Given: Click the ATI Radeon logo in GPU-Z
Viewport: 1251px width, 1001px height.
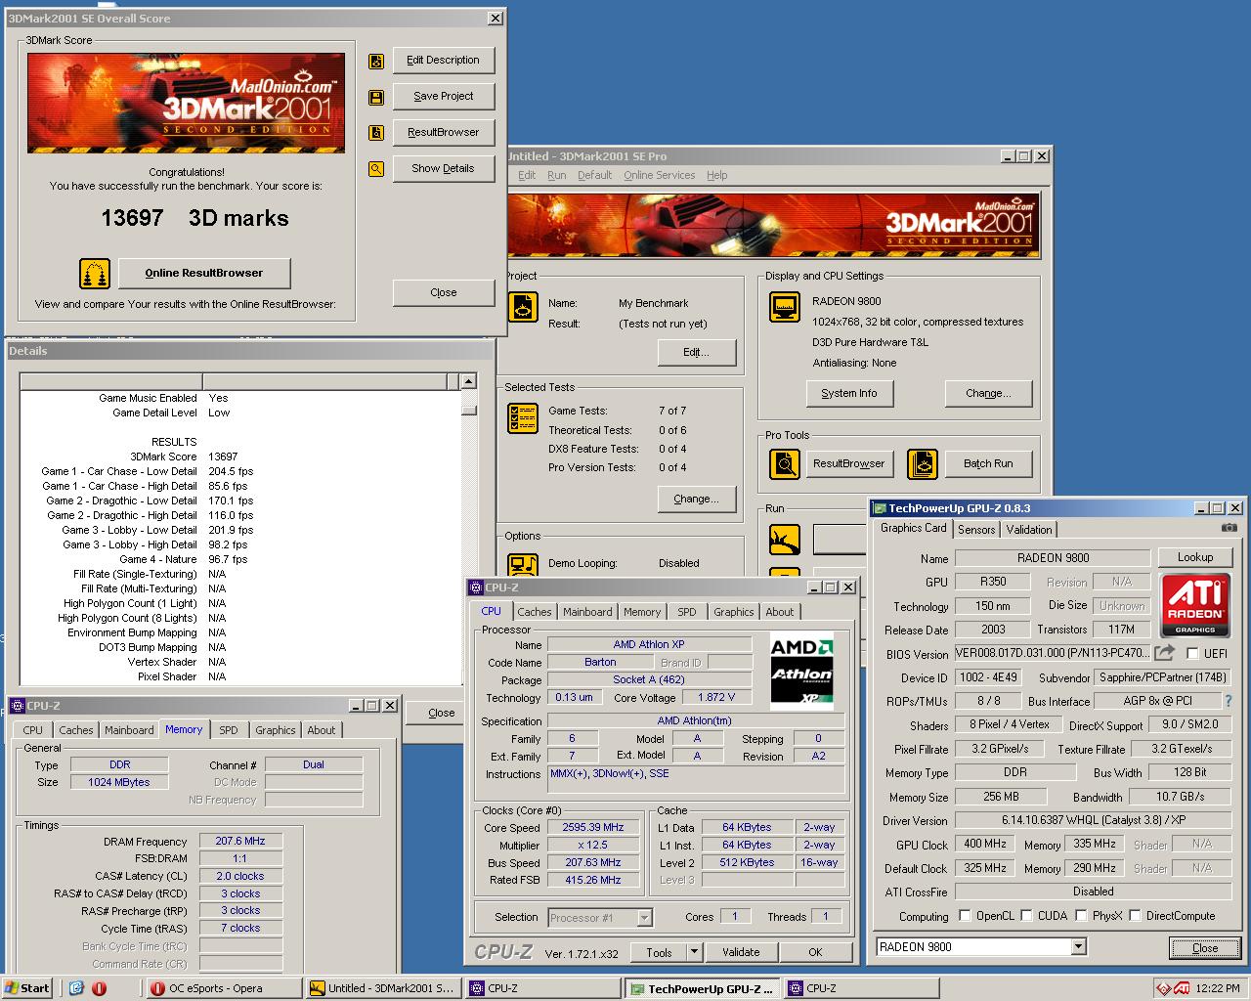Looking at the screenshot, I should click(x=1194, y=605).
